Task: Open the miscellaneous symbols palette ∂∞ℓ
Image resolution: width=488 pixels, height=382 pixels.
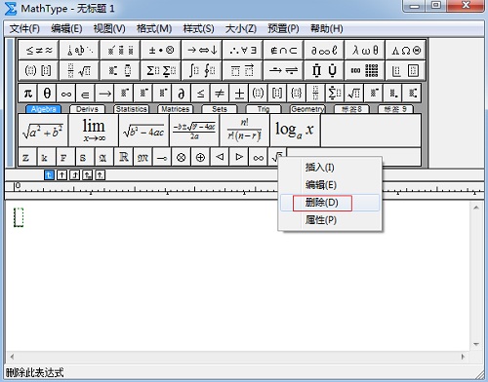Action: point(324,50)
